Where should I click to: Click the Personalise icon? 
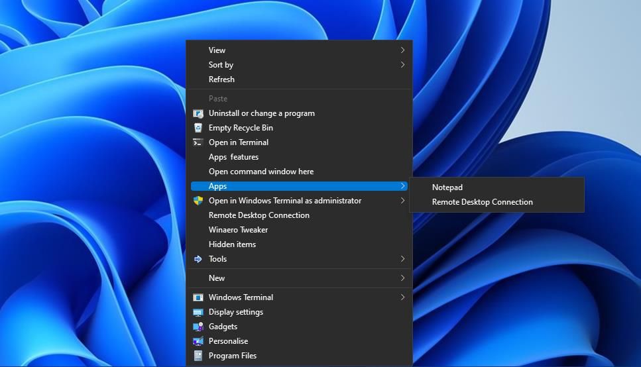point(198,341)
